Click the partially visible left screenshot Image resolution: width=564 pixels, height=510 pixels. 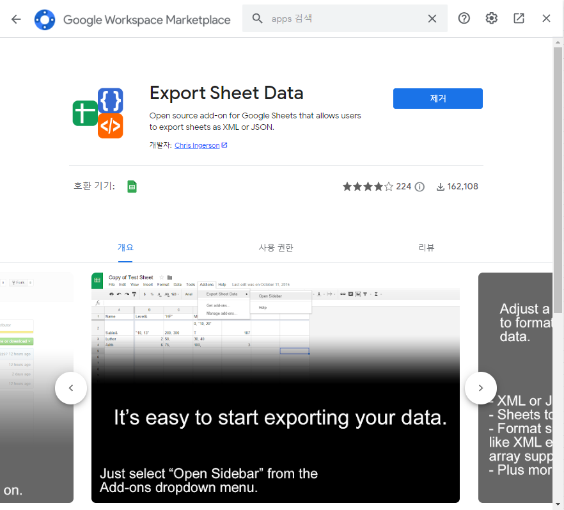coord(36,388)
